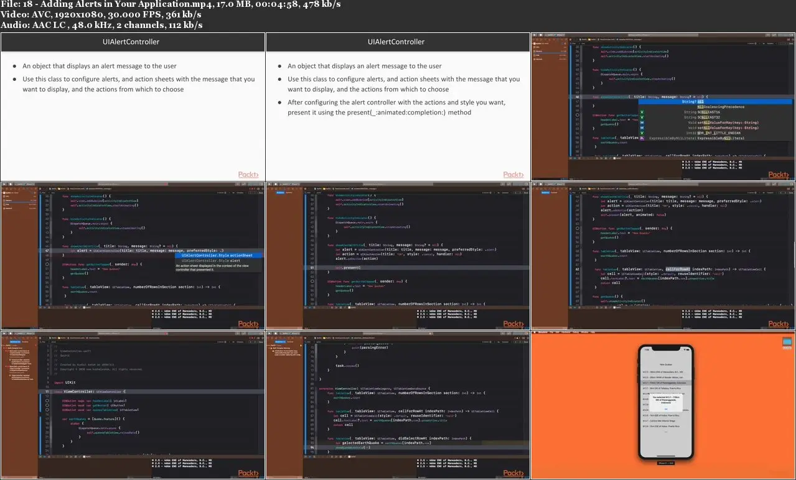Viewport: 796px width, 480px height.
Task: Open the frame showing class ViewController declaration
Action: (133, 405)
